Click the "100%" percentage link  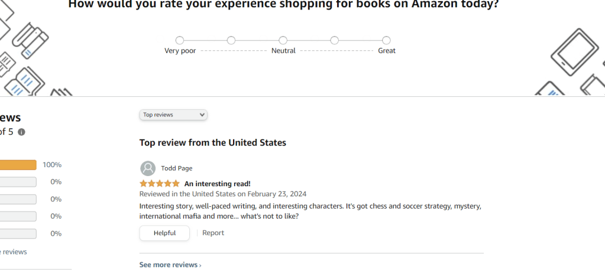point(52,165)
